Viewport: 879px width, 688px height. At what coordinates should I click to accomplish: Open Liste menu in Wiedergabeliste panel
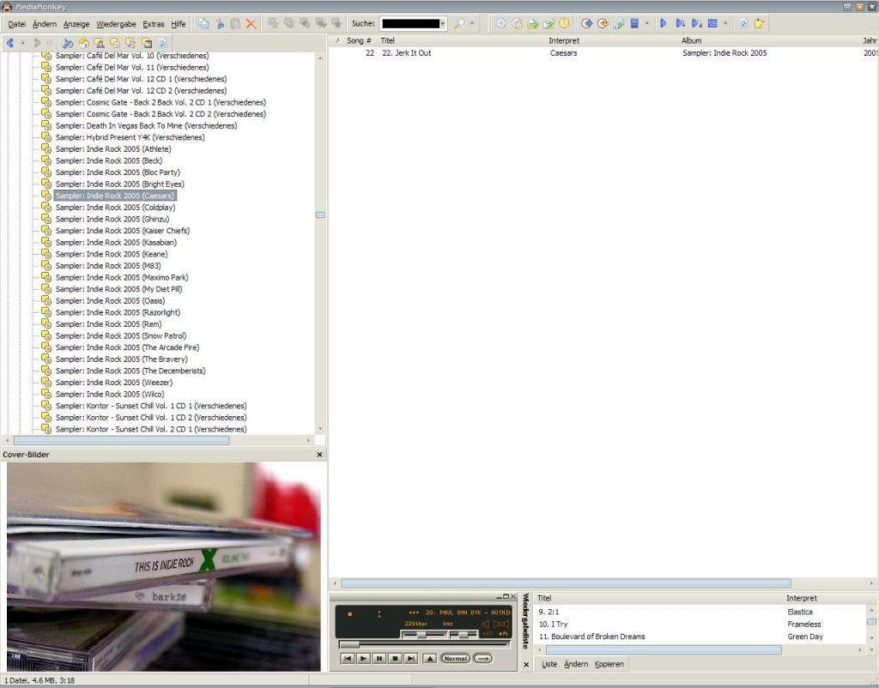tap(549, 664)
